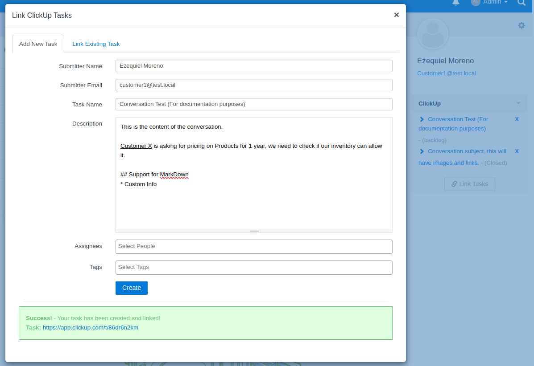Open the Select Tags dropdown

point(254,268)
